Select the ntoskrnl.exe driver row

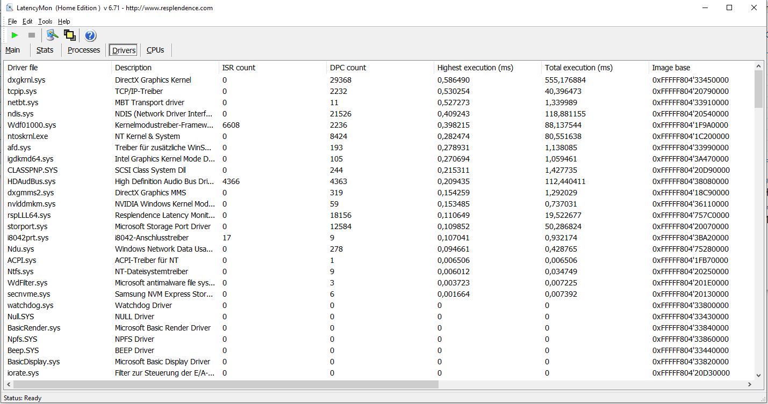tap(379, 136)
